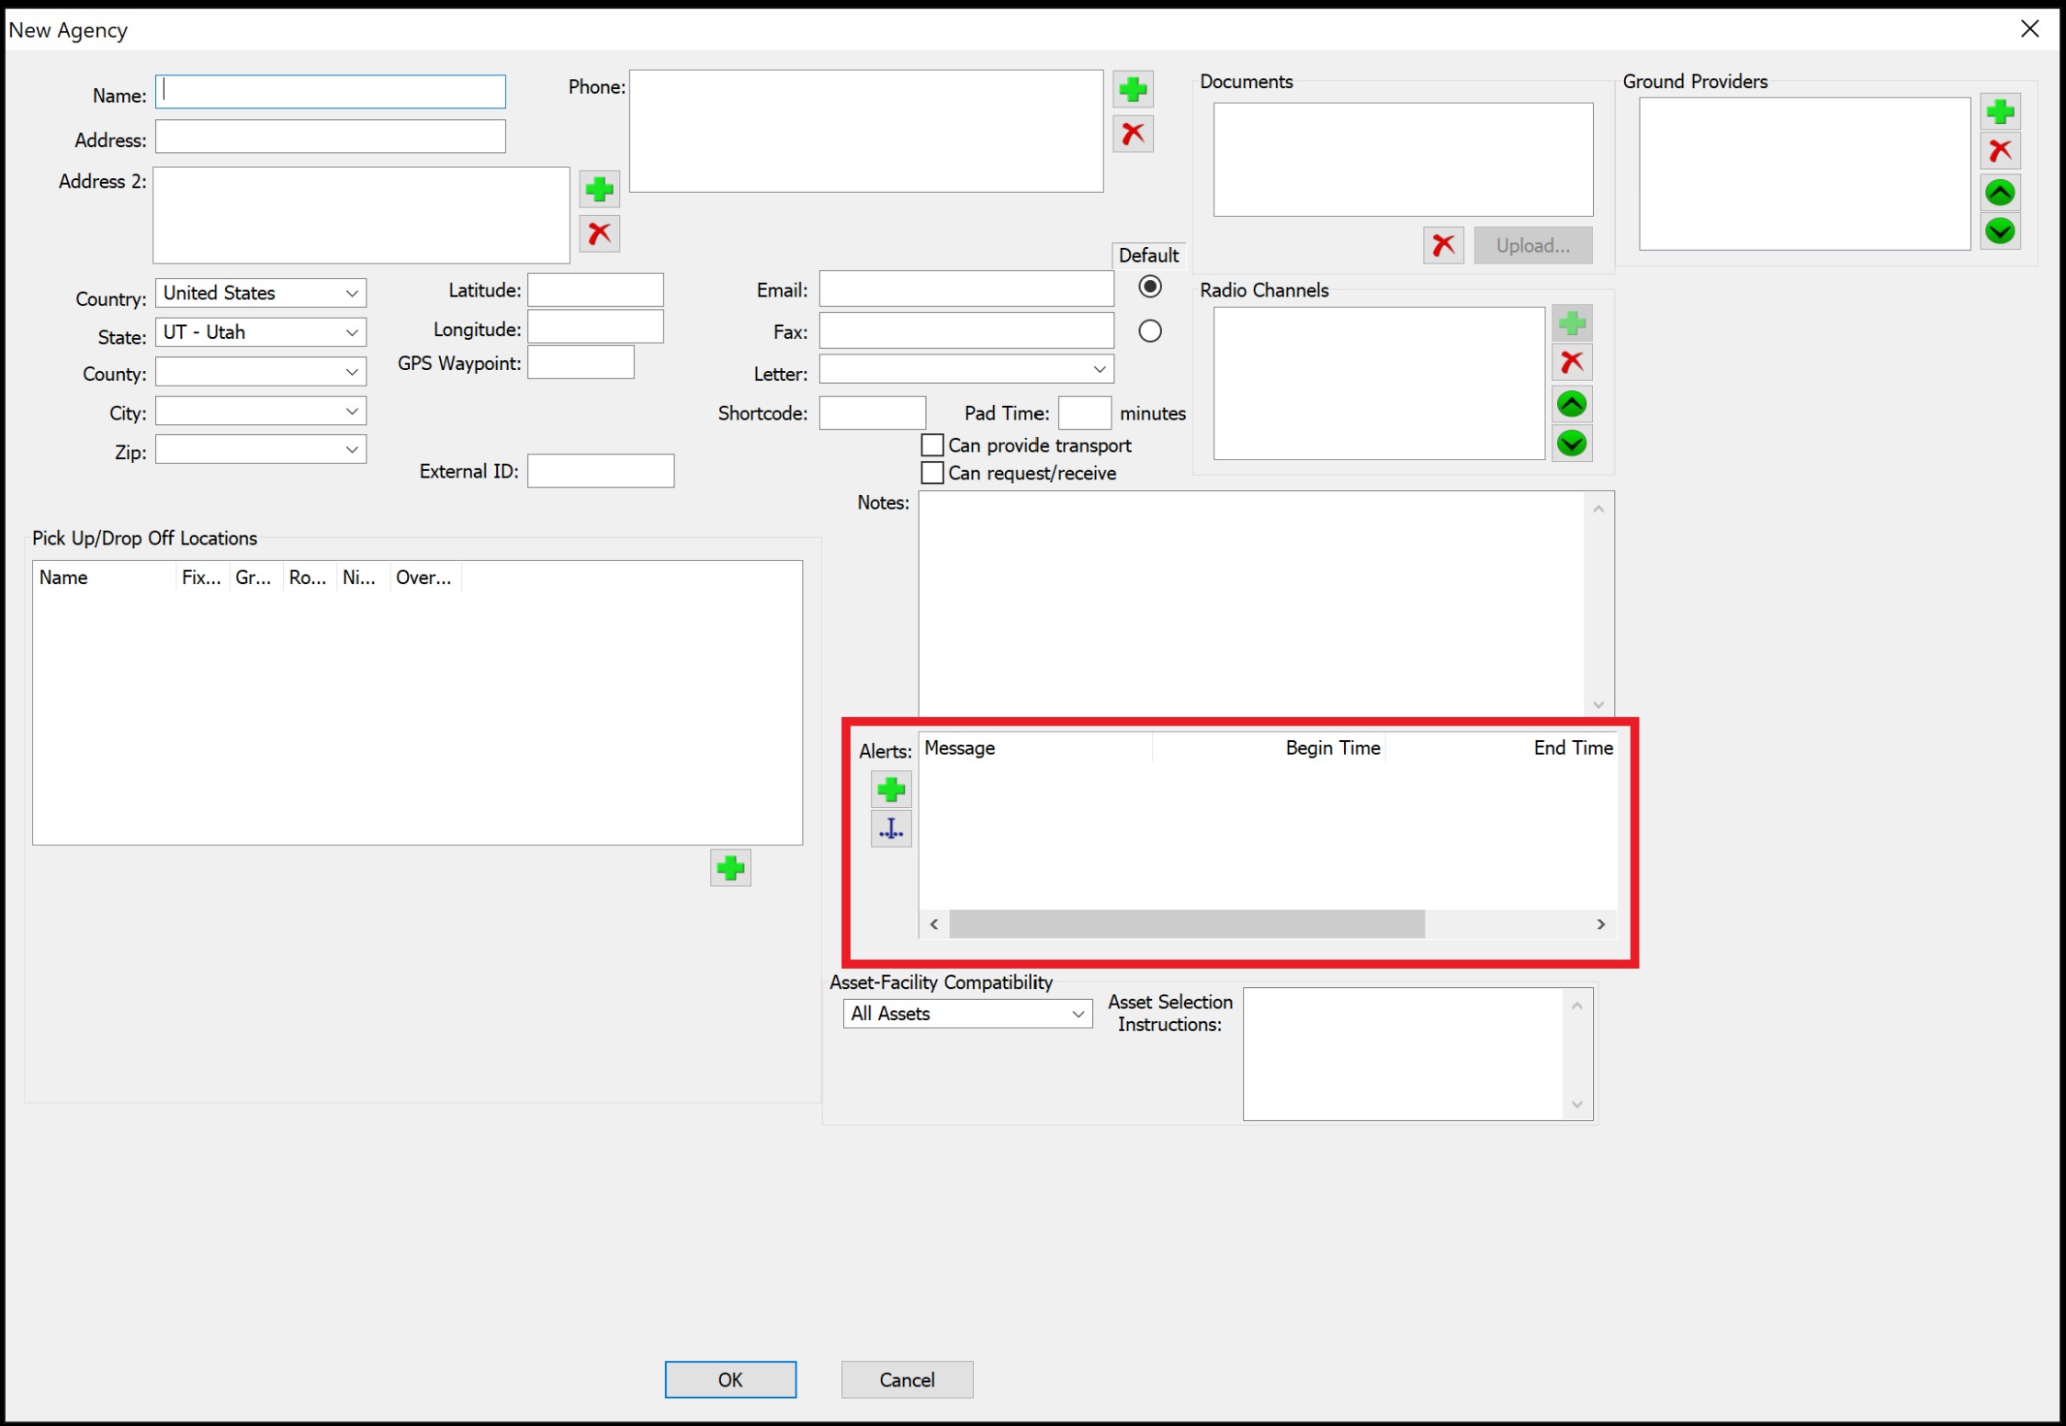Screen dimensions: 2066x1426
Task: Open the All Assets compatibility dropdown
Action: 967,1014
